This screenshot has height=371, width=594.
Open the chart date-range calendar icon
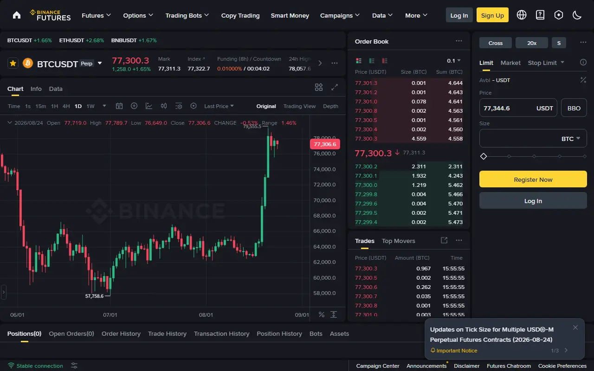tap(119, 106)
